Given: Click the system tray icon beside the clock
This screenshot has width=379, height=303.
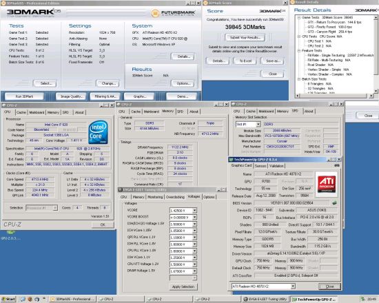Looking at the screenshot, I should click(362, 299).
